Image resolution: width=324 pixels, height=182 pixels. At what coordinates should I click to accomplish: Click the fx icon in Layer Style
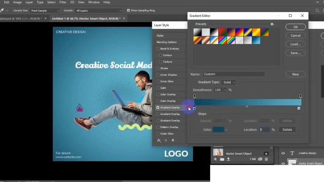[159, 141]
